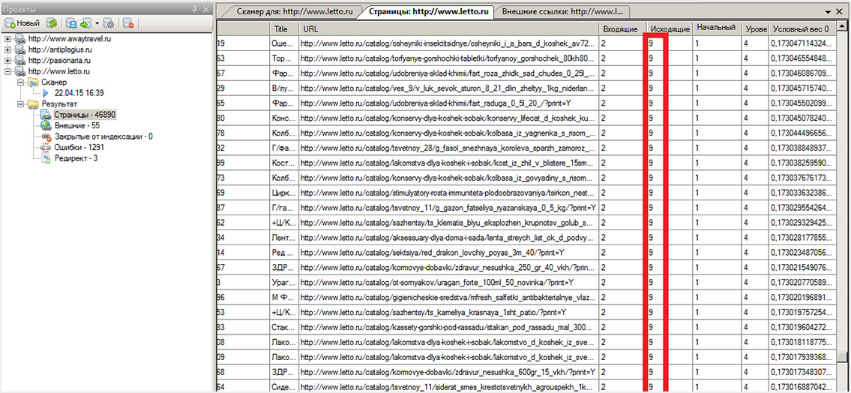Open Страницы - 46890 results
The image size is (851, 393).
(x=85, y=115)
